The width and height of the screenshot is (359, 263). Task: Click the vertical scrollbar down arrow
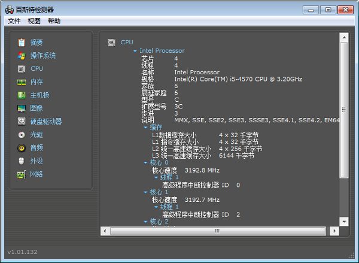tap(344, 222)
